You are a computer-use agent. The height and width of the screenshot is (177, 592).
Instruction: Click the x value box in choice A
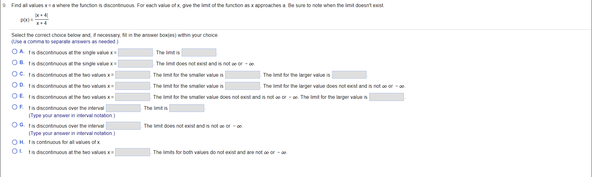pos(136,52)
